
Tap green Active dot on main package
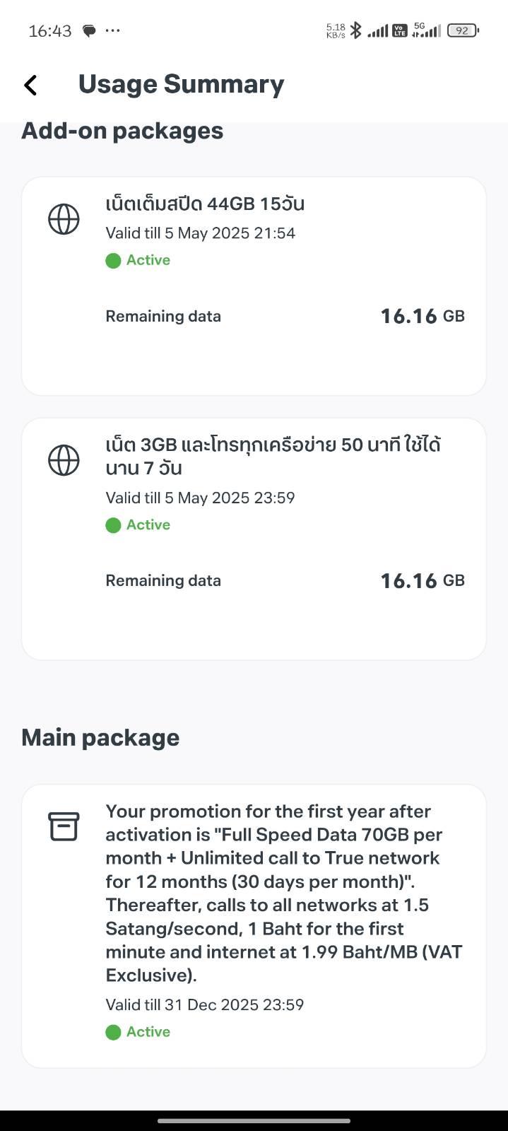point(113,1032)
